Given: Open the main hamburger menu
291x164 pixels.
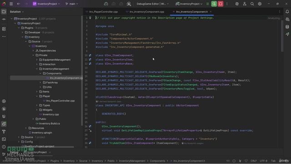Looking at the screenshot, I should click(11, 4).
